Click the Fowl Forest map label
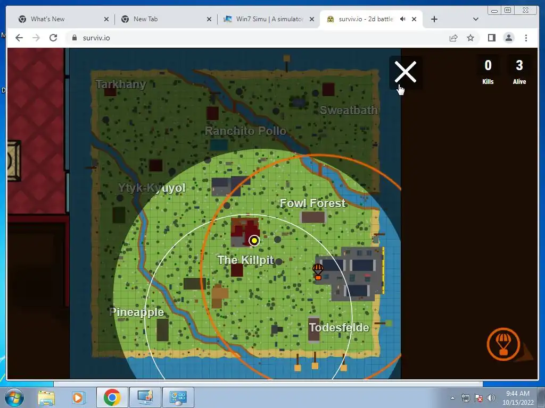 [313, 203]
